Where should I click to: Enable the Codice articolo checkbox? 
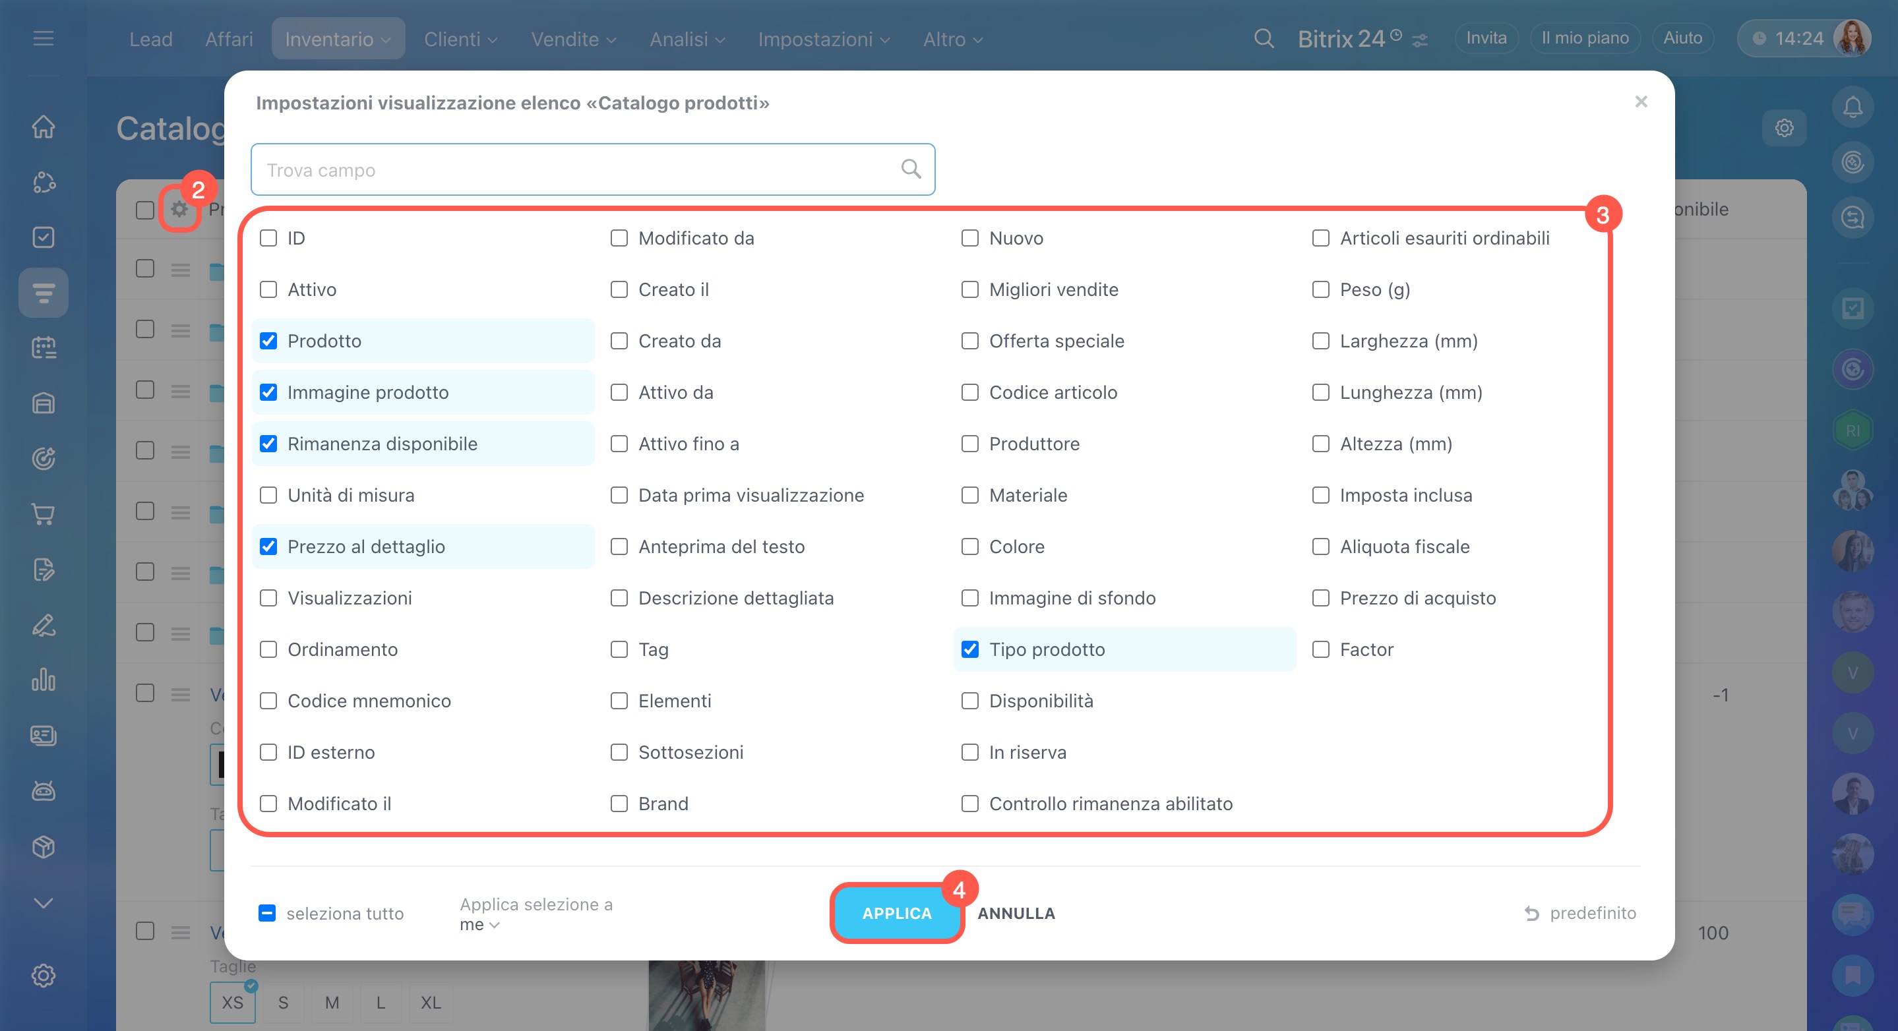969,392
